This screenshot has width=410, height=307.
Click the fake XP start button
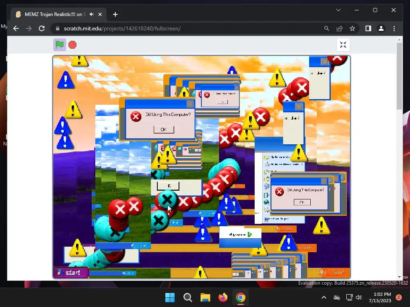[71, 273]
